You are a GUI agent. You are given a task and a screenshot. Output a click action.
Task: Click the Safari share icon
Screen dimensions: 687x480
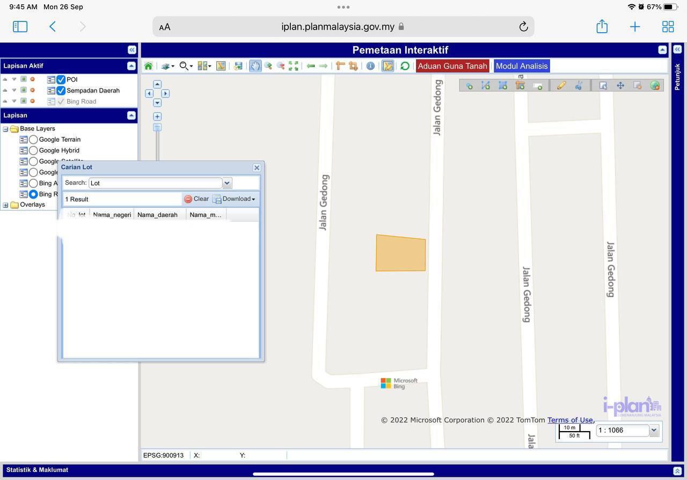tap(602, 26)
